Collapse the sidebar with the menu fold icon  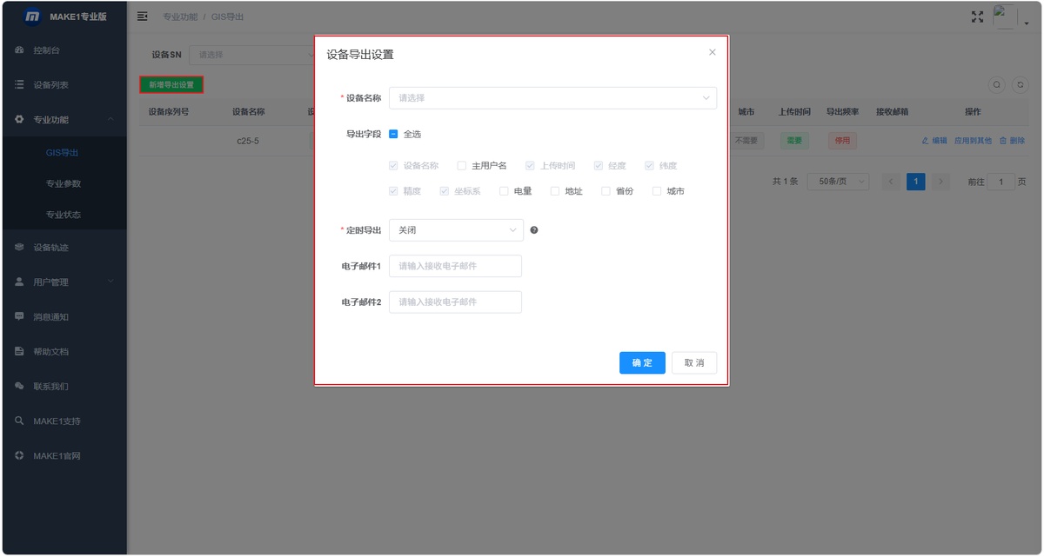click(143, 17)
